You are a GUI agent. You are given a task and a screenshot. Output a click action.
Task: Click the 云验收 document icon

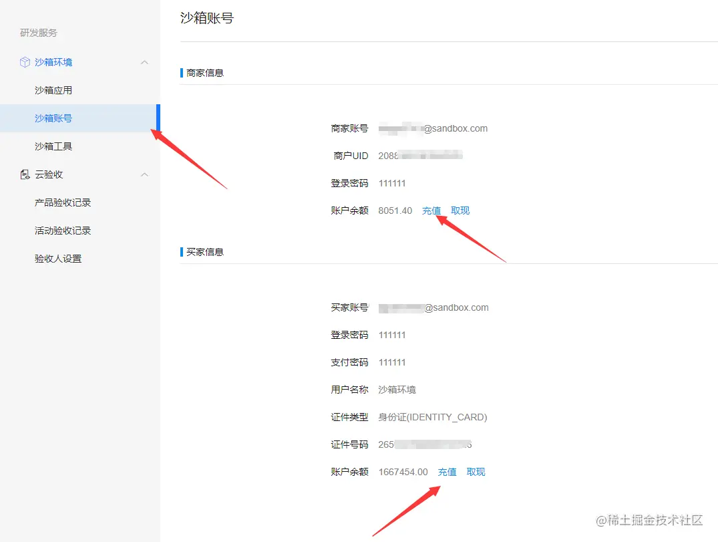[x=25, y=174]
